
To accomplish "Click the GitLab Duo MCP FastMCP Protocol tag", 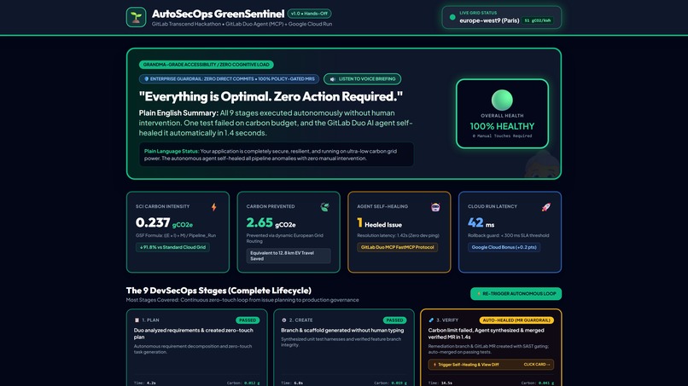I will 398,248.
